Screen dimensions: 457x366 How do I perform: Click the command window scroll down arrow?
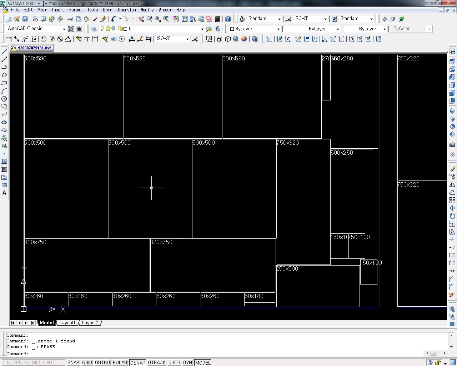coord(451,347)
